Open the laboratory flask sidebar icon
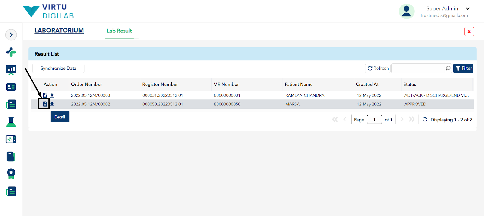The height and width of the screenshot is (216, 484). point(11,122)
